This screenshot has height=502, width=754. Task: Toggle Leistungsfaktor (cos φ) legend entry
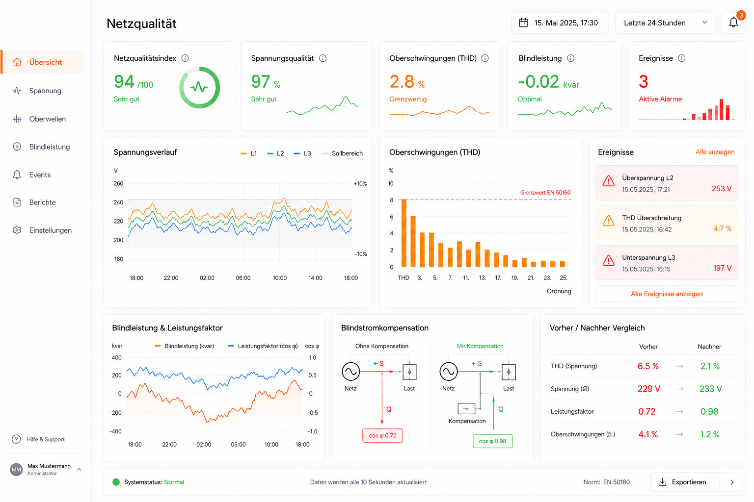tap(263, 346)
